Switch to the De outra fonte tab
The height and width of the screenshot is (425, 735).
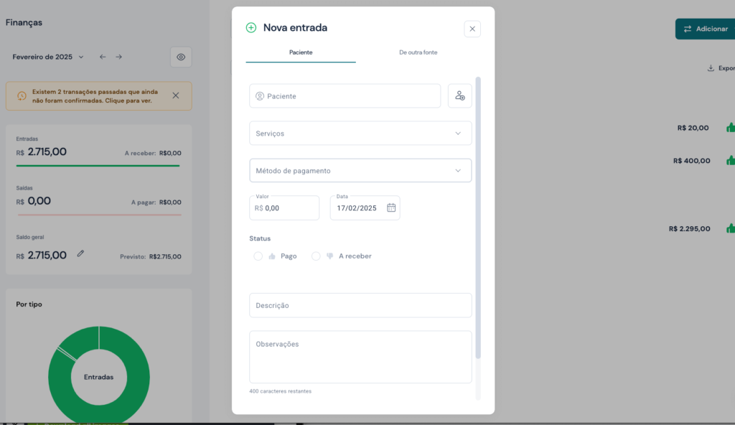tap(418, 52)
